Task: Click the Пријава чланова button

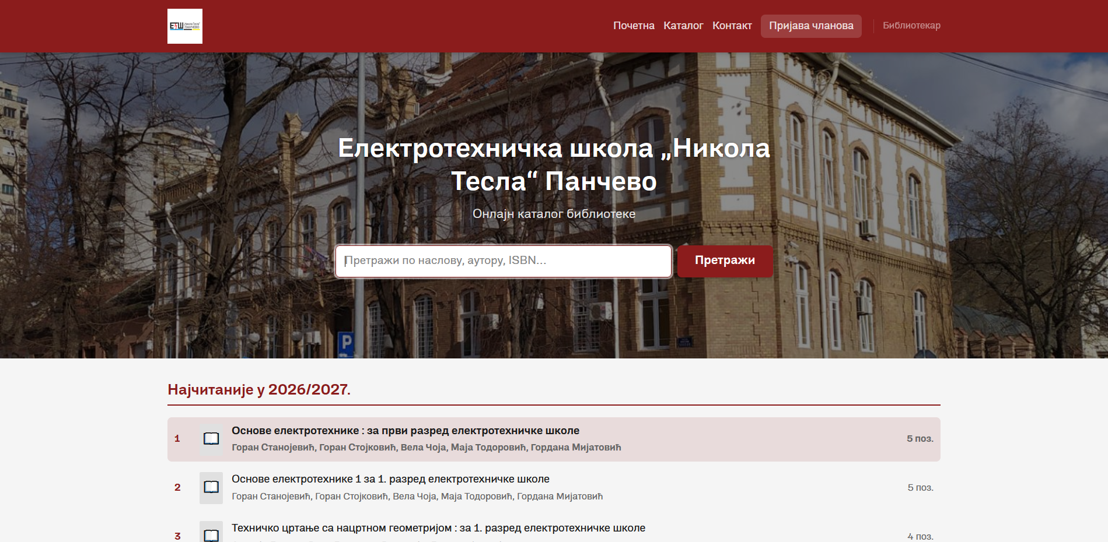Action: click(x=811, y=26)
